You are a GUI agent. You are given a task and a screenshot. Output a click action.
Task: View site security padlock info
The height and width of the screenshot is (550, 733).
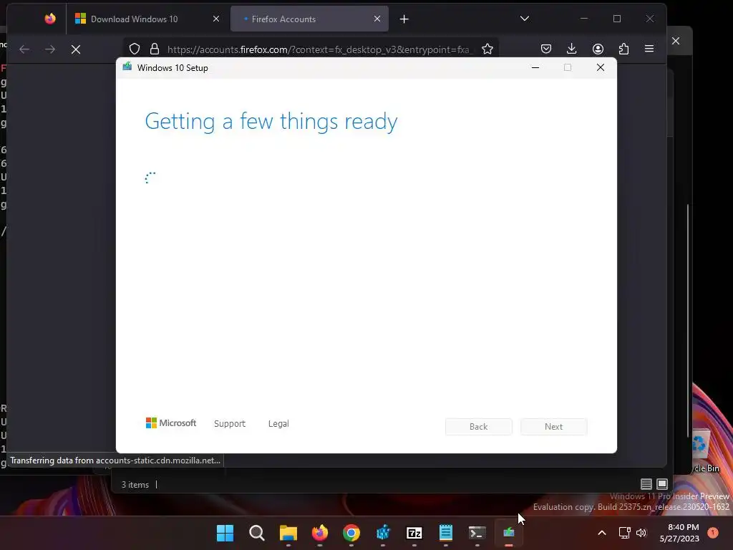tap(155, 49)
